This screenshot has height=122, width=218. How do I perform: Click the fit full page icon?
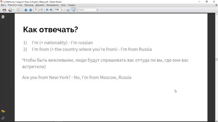pos(74,10)
